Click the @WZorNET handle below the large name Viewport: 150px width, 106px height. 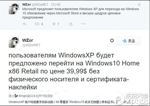[x=31, y=45]
